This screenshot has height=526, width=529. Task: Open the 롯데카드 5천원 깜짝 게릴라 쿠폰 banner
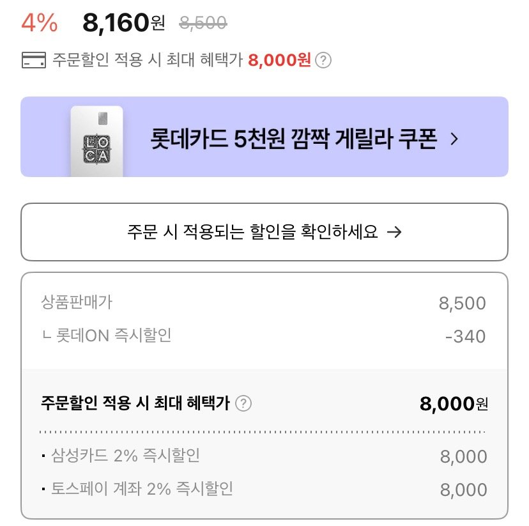pyautogui.click(x=294, y=139)
